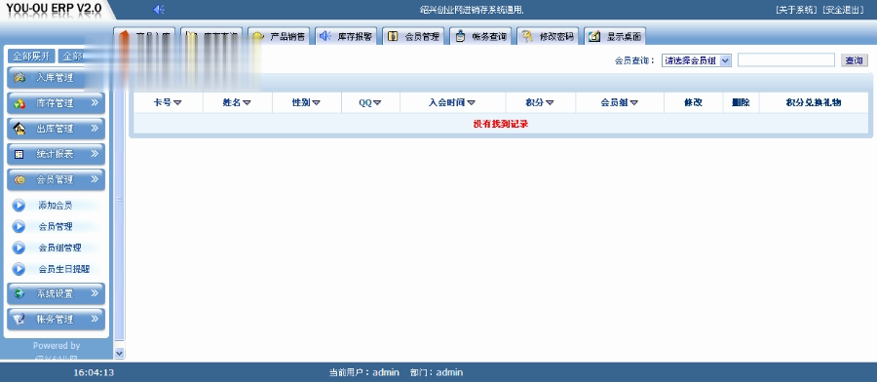
Task: Click the 查询 search button
Action: 854,60
